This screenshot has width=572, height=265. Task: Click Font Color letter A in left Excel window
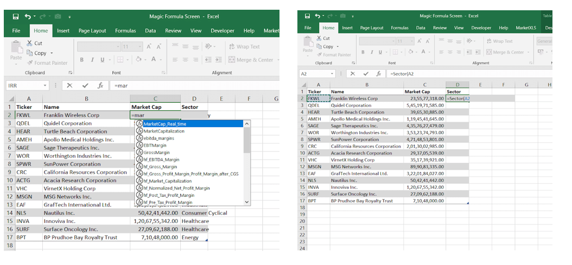154,59
